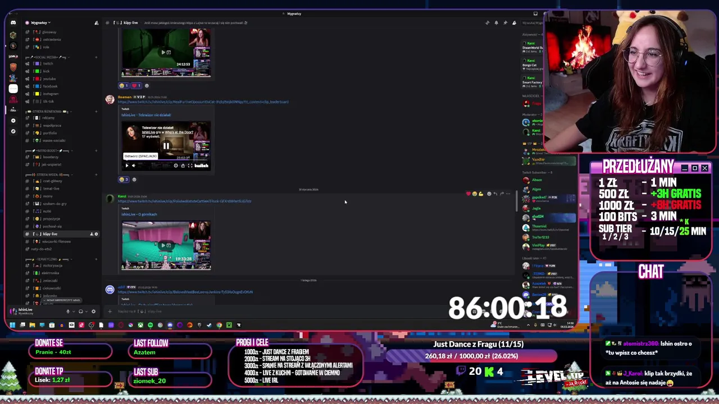Open 'IshinLive - Telewizor nie działał' title link

[146, 115]
